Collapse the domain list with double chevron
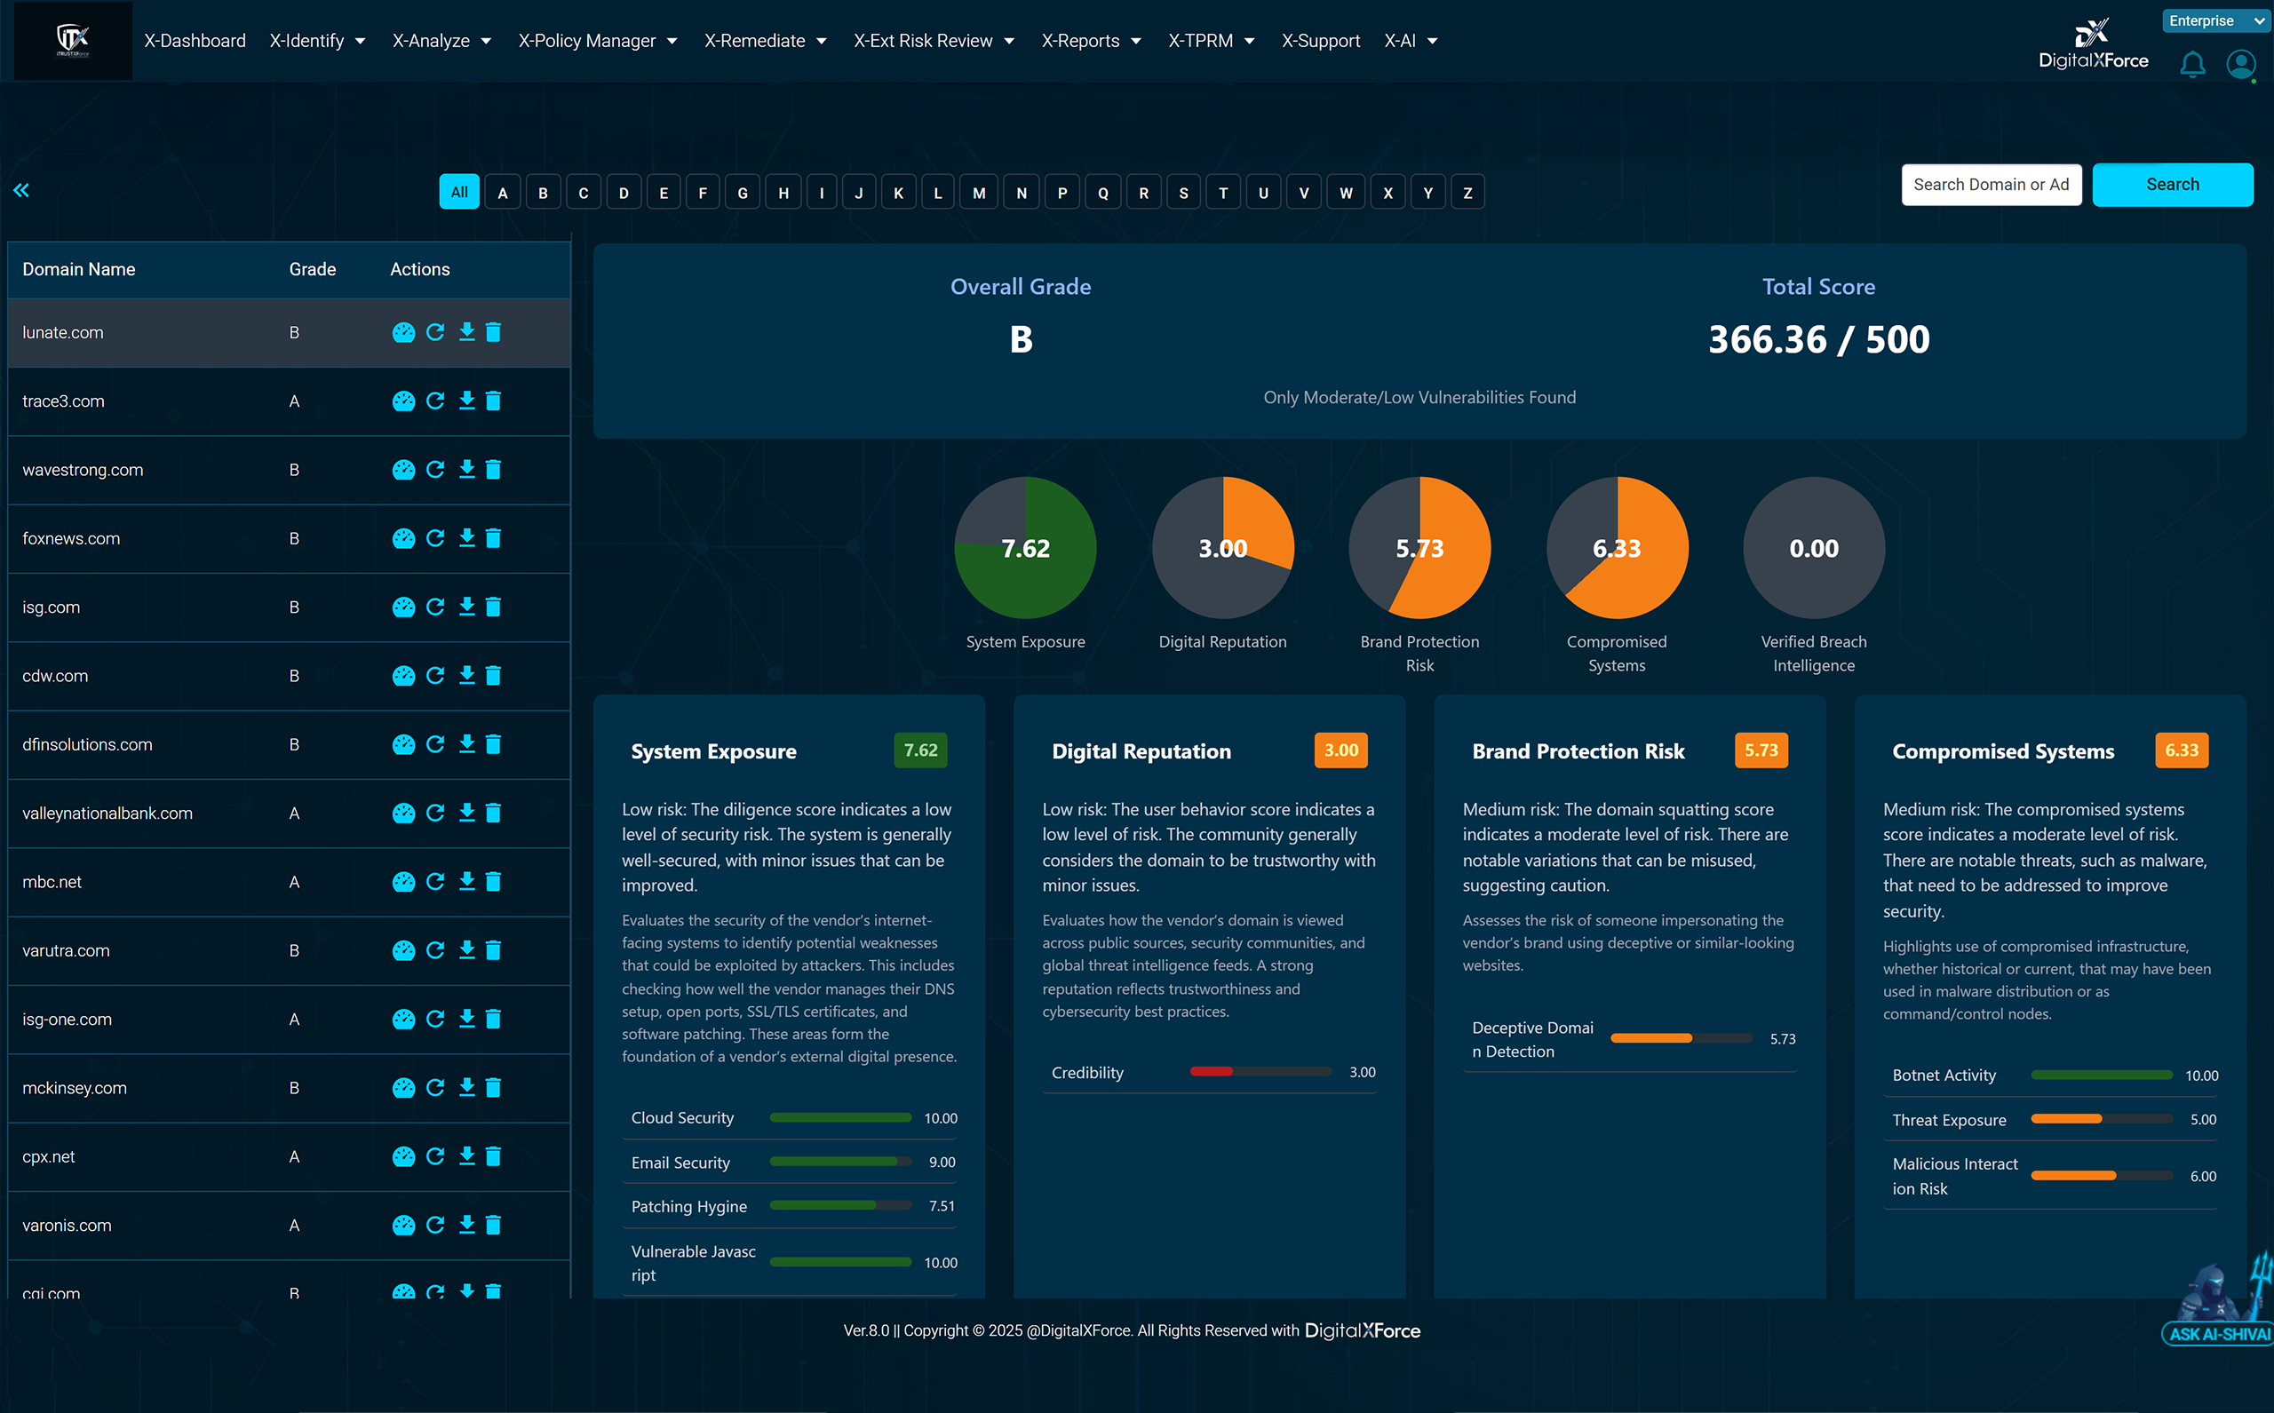 [x=20, y=191]
